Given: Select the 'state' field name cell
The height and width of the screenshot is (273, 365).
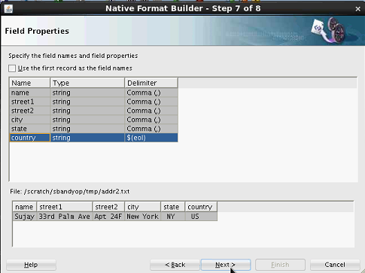Looking at the screenshot, I should [30, 129].
